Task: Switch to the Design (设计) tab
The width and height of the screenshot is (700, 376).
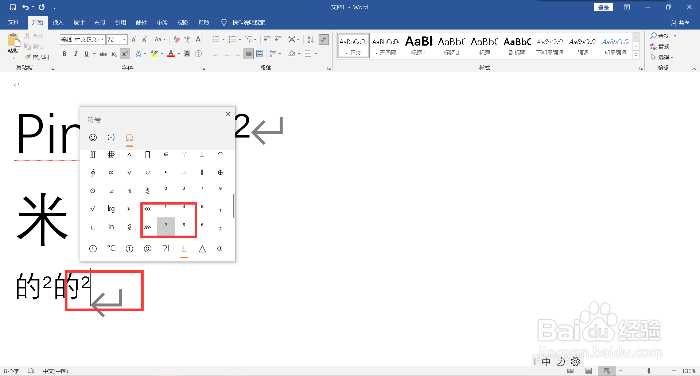Action: (x=79, y=22)
